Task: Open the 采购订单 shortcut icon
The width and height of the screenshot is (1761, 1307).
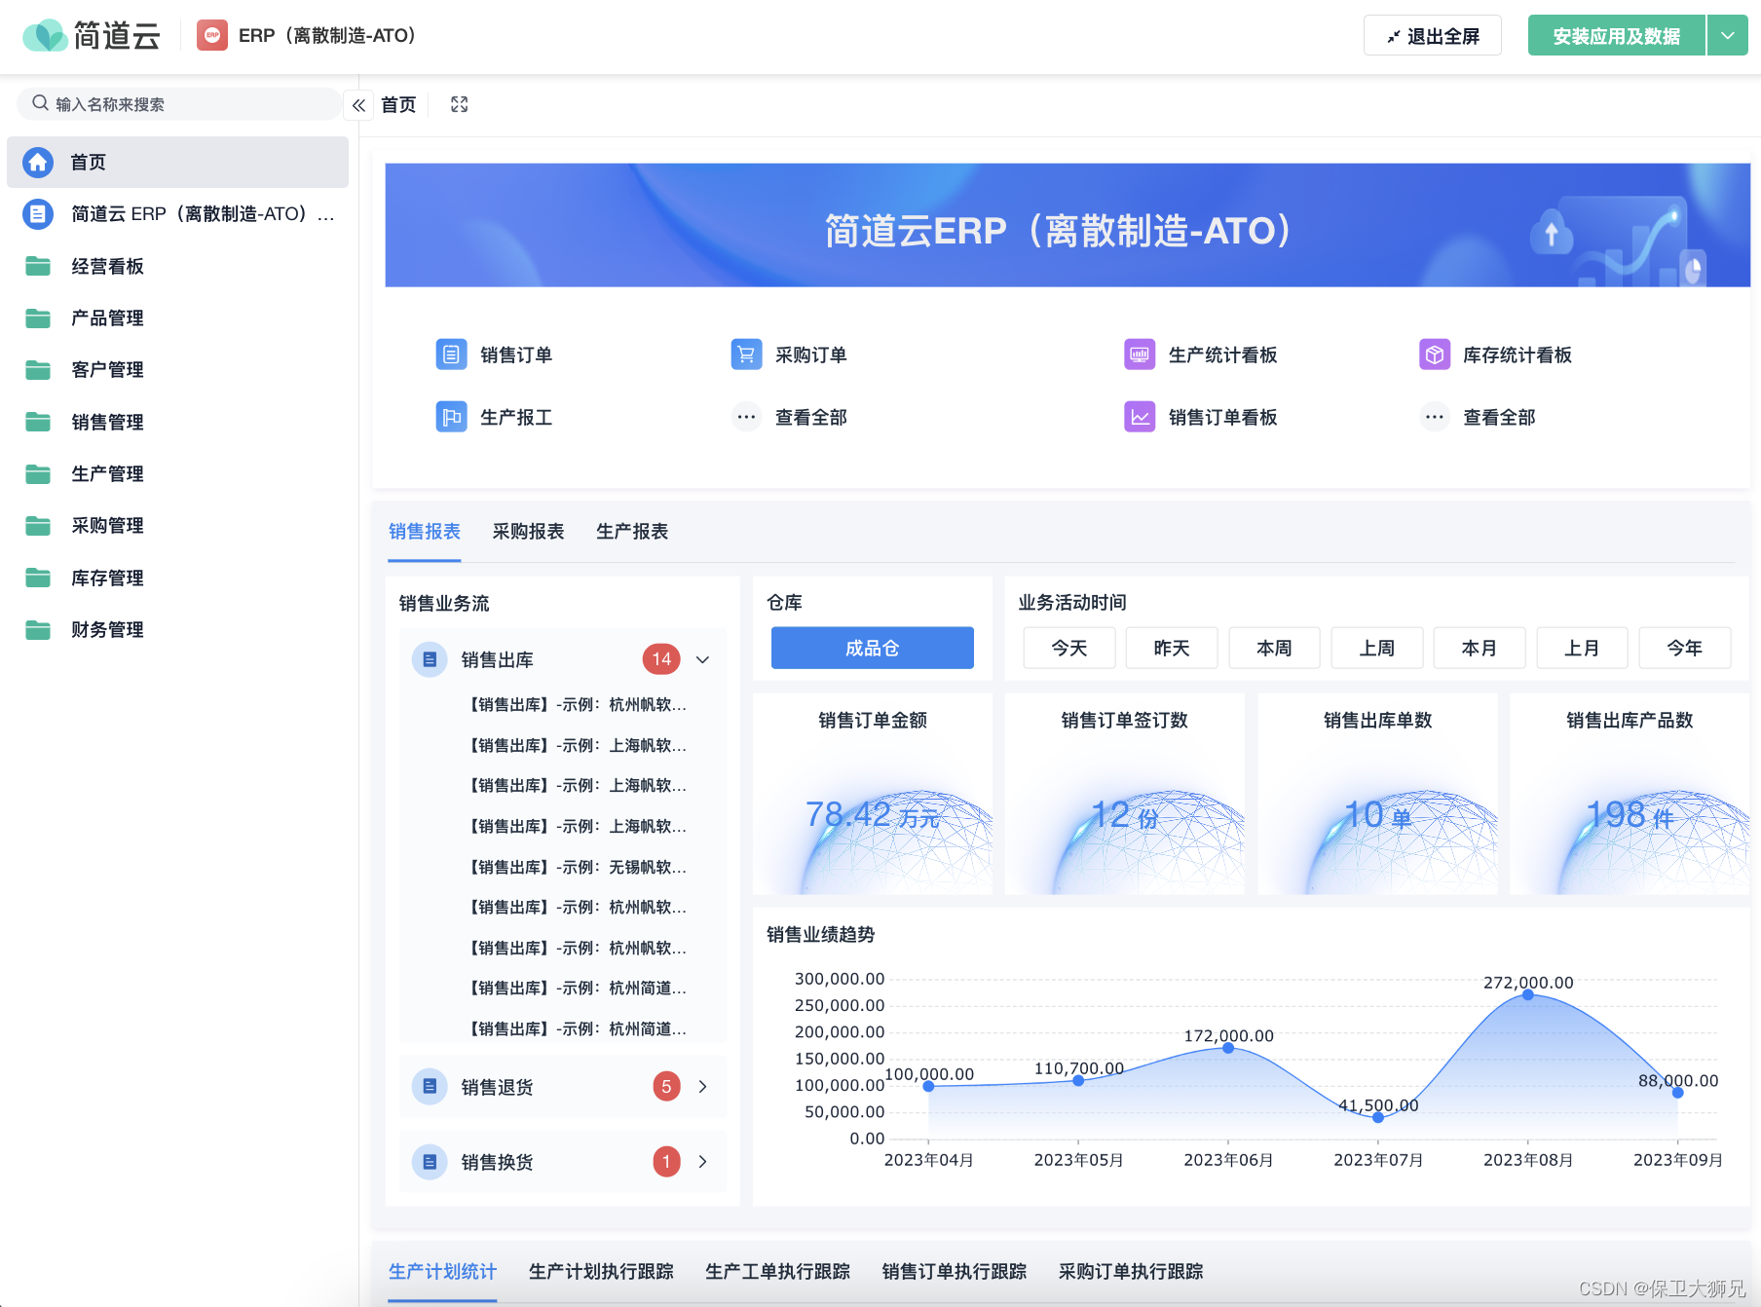Action: (x=746, y=355)
